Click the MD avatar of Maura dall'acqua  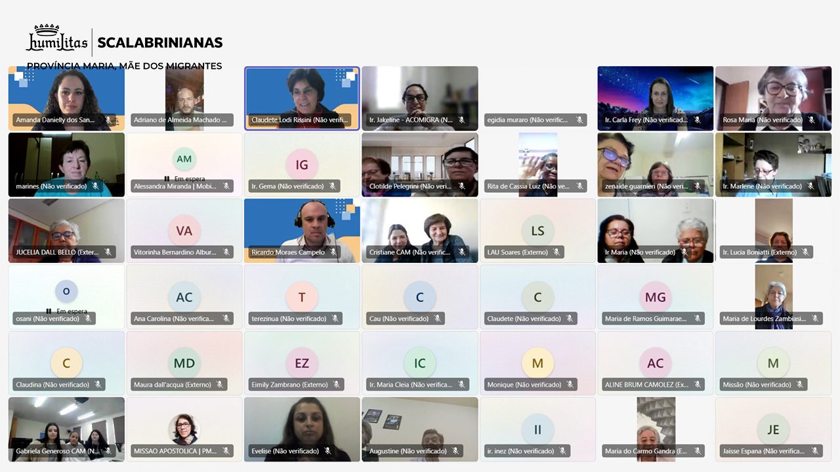(x=184, y=363)
